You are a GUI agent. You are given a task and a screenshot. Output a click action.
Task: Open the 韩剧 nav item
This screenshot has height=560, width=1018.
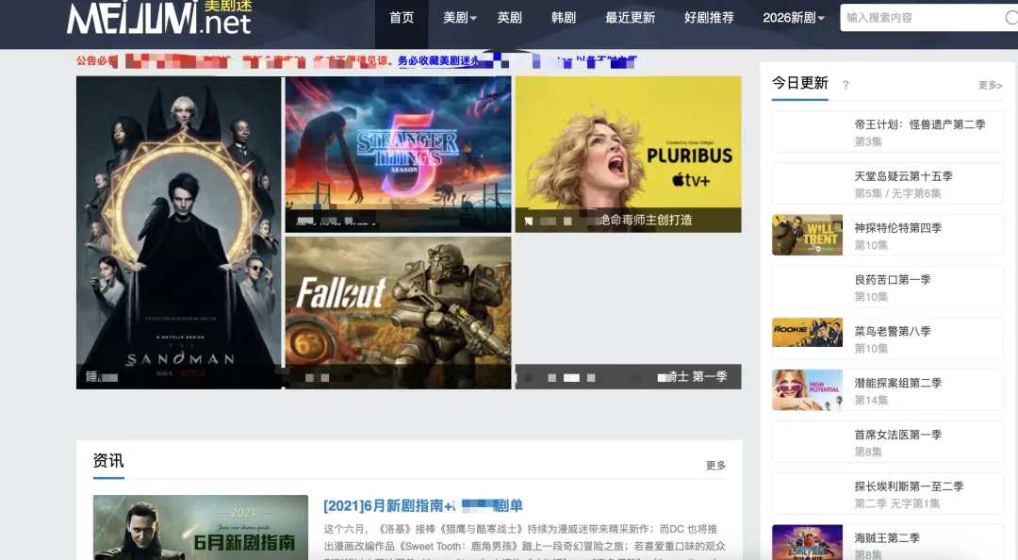(564, 18)
